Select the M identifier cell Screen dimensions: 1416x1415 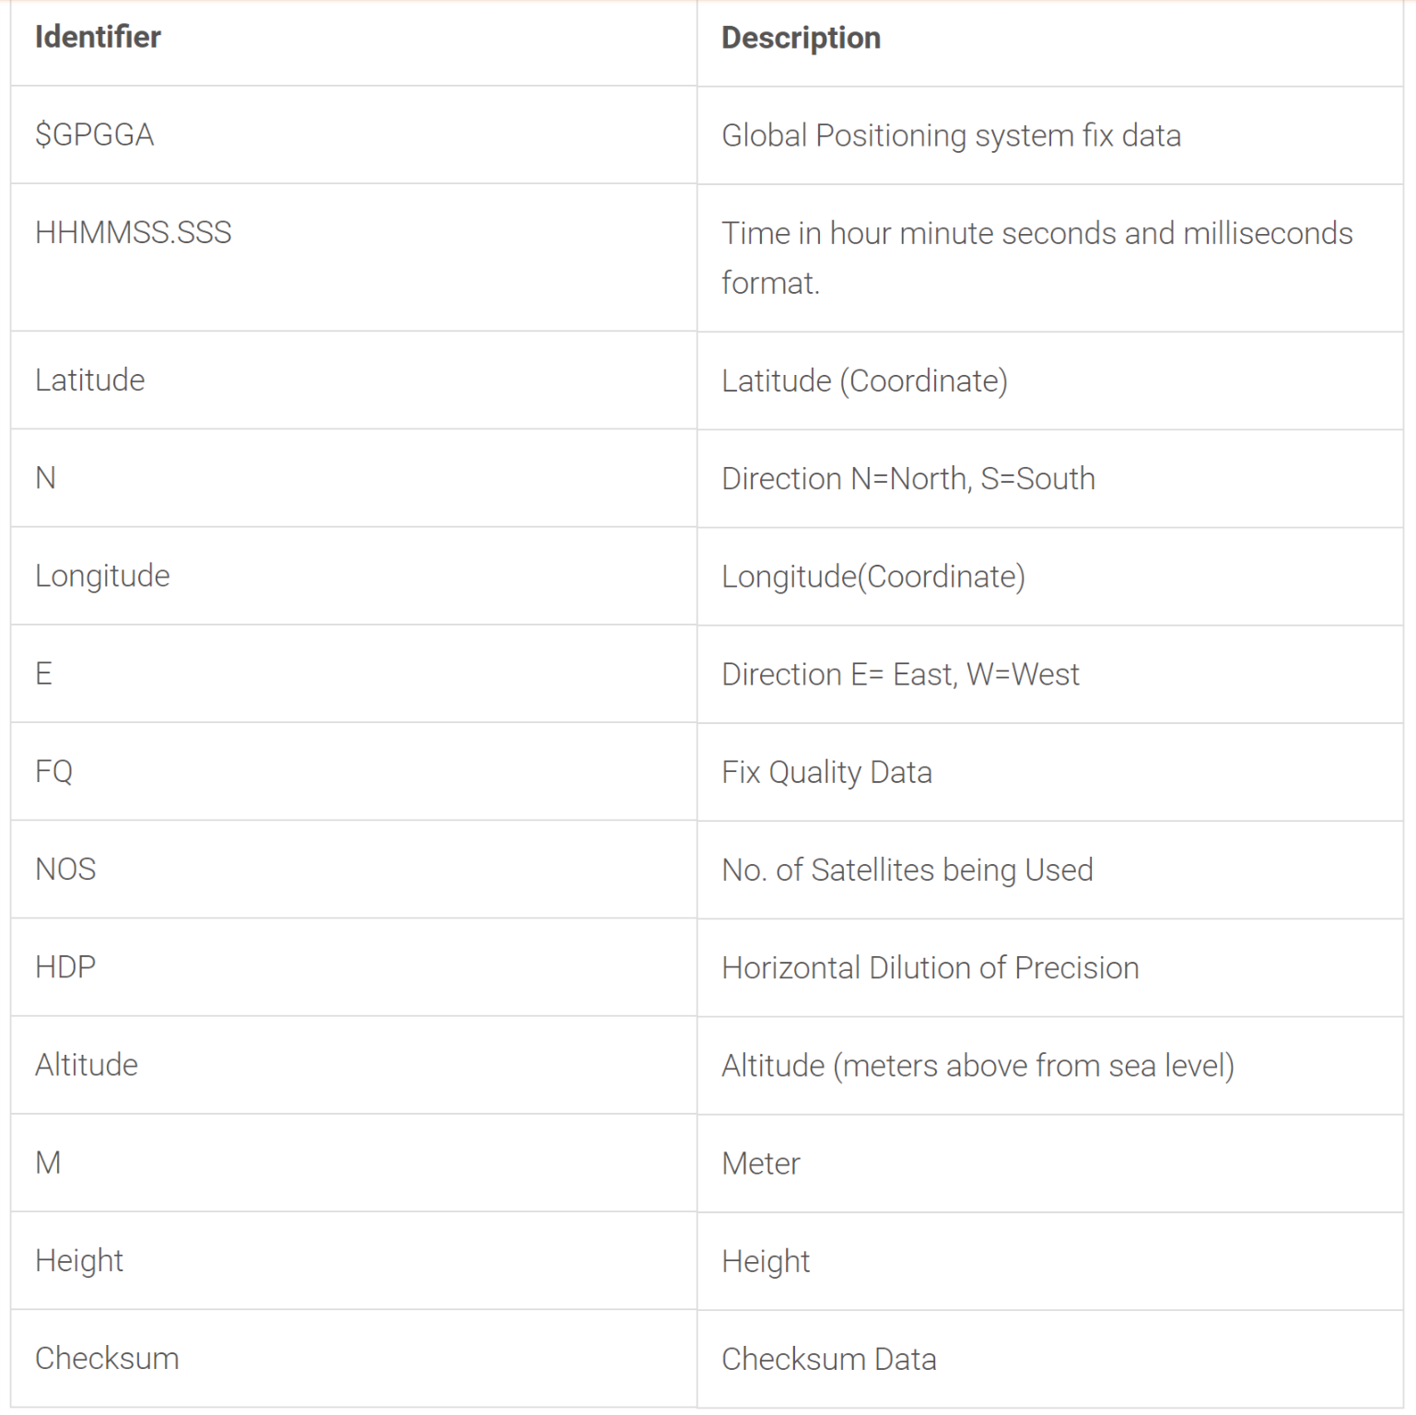(x=48, y=1164)
